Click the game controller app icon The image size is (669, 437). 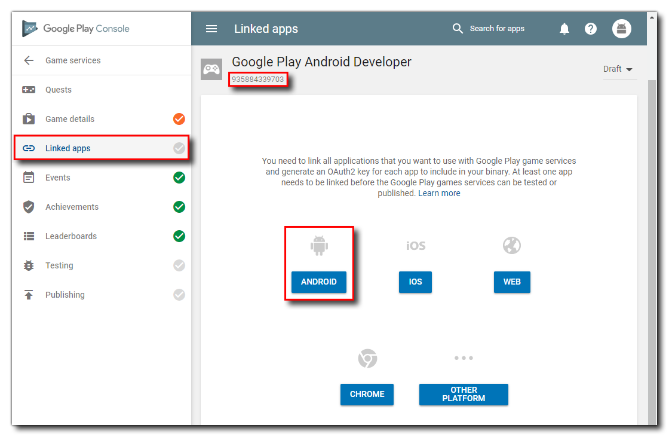click(211, 69)
